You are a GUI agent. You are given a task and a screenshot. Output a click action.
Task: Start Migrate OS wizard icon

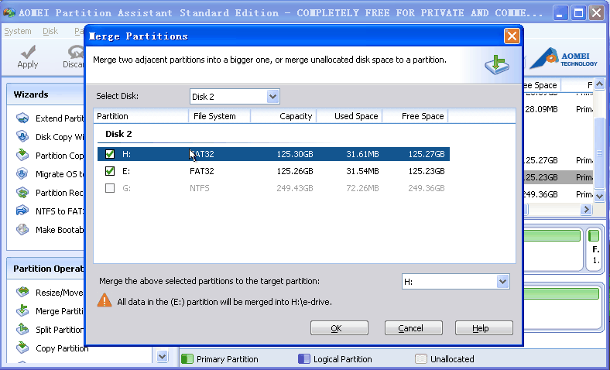point(22,173)
